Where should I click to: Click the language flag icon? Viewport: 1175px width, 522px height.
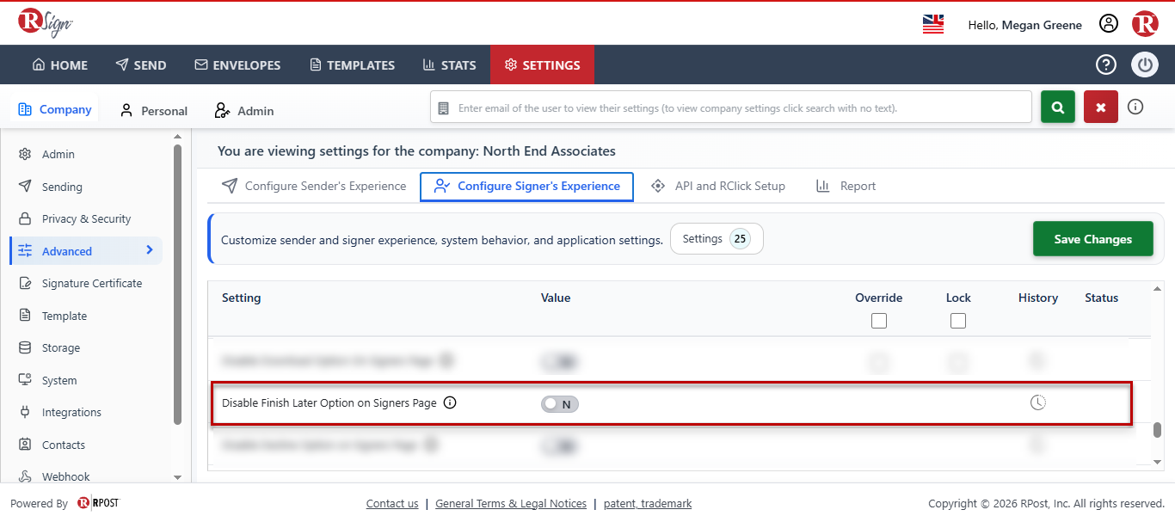933,24
